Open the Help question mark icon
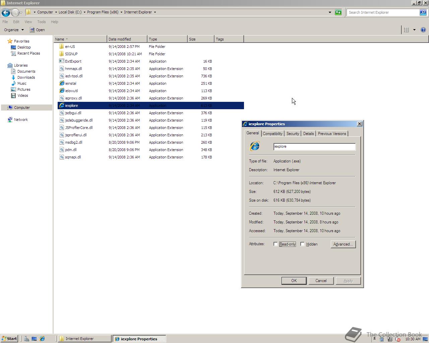Screen dimensions: 429x343 [x=423, y=30]
